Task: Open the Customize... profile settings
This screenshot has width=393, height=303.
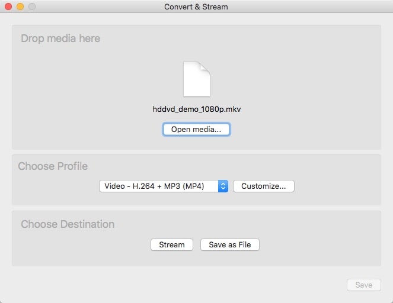Action: 263,186
